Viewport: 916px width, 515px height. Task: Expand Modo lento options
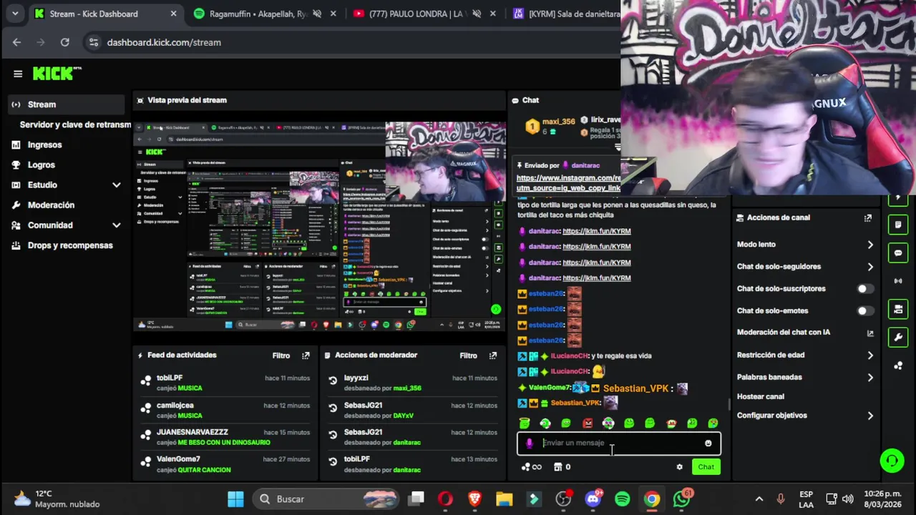click(x=870, y=245)
